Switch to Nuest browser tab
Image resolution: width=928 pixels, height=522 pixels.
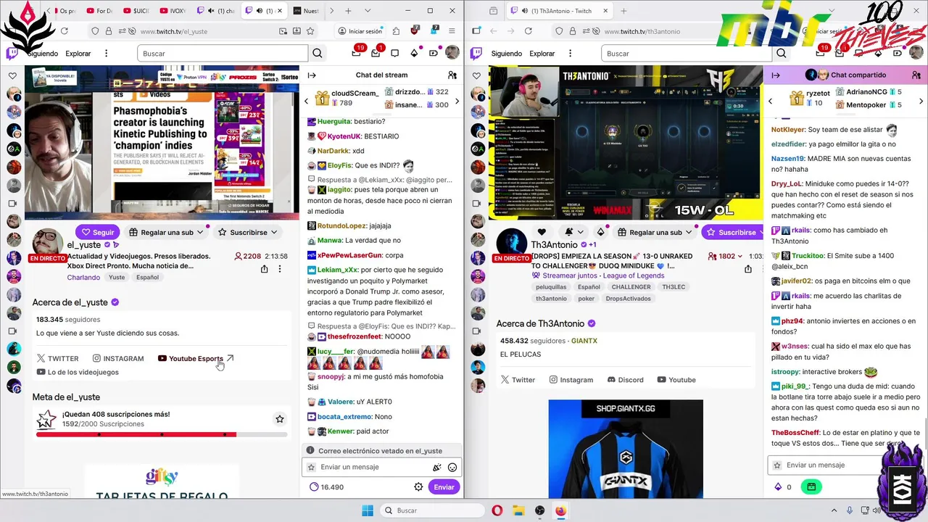[306, 11]
